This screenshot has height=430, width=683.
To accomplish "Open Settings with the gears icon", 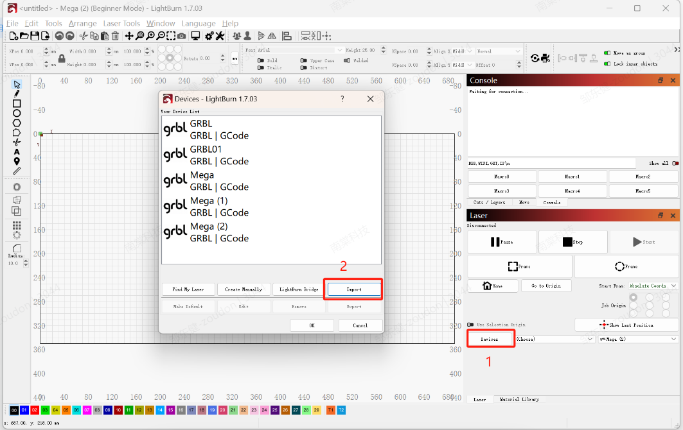I will click(209, 36).
